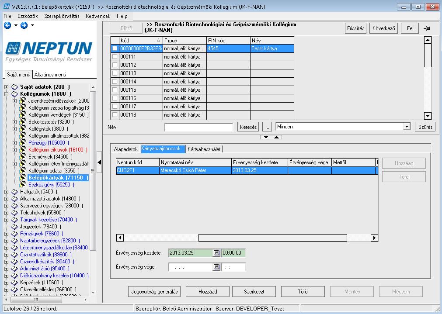Click the Pénzügy (105000) document icon

(23, 143)
